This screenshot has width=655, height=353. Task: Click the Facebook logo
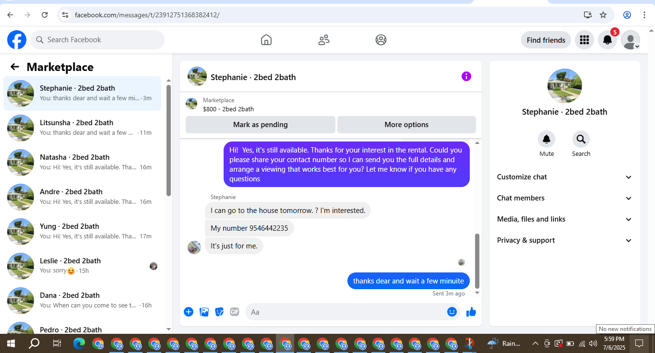(17, 40)
